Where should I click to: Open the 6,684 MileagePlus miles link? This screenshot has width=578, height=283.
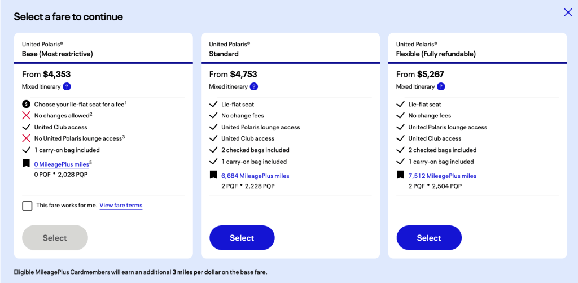(255, 176)
